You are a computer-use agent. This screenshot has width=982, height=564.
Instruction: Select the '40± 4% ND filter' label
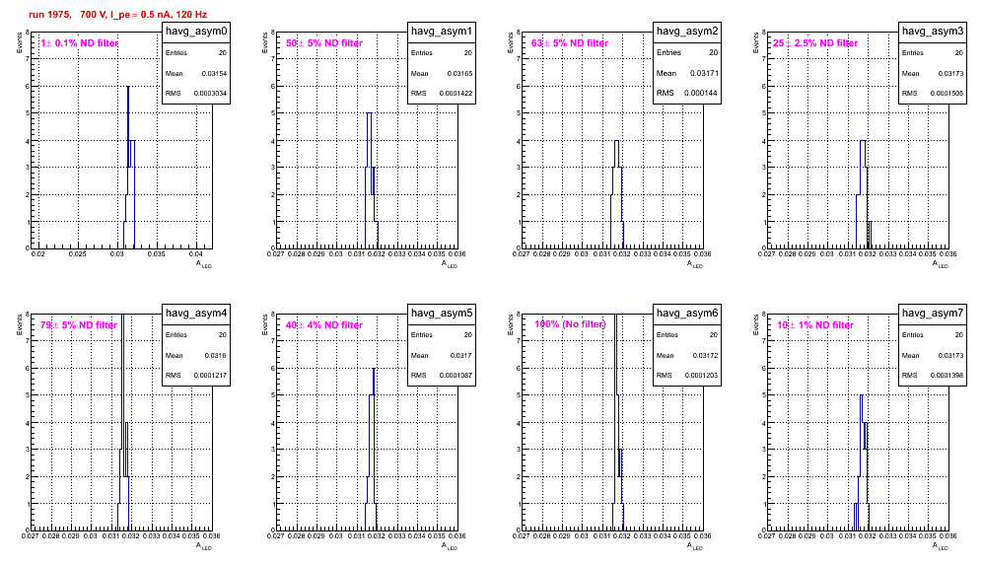point(324,325)
